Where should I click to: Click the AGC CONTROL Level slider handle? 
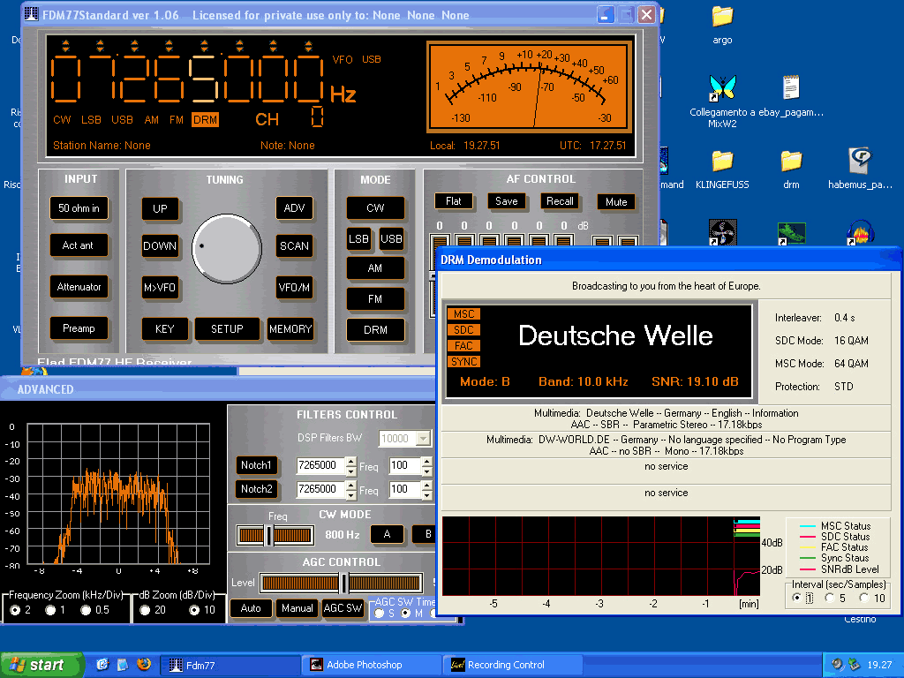[343, 583]
